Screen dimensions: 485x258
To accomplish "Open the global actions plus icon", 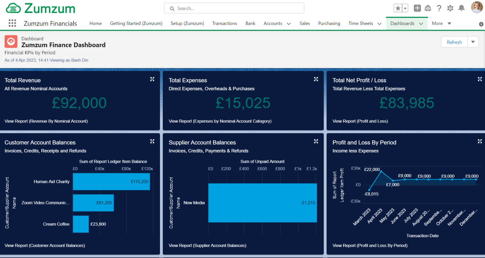I will pyautogui.click(x=417, y=8).
